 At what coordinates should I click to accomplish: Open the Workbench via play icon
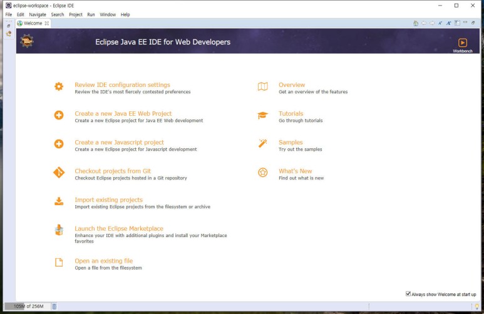coord(462,43)
